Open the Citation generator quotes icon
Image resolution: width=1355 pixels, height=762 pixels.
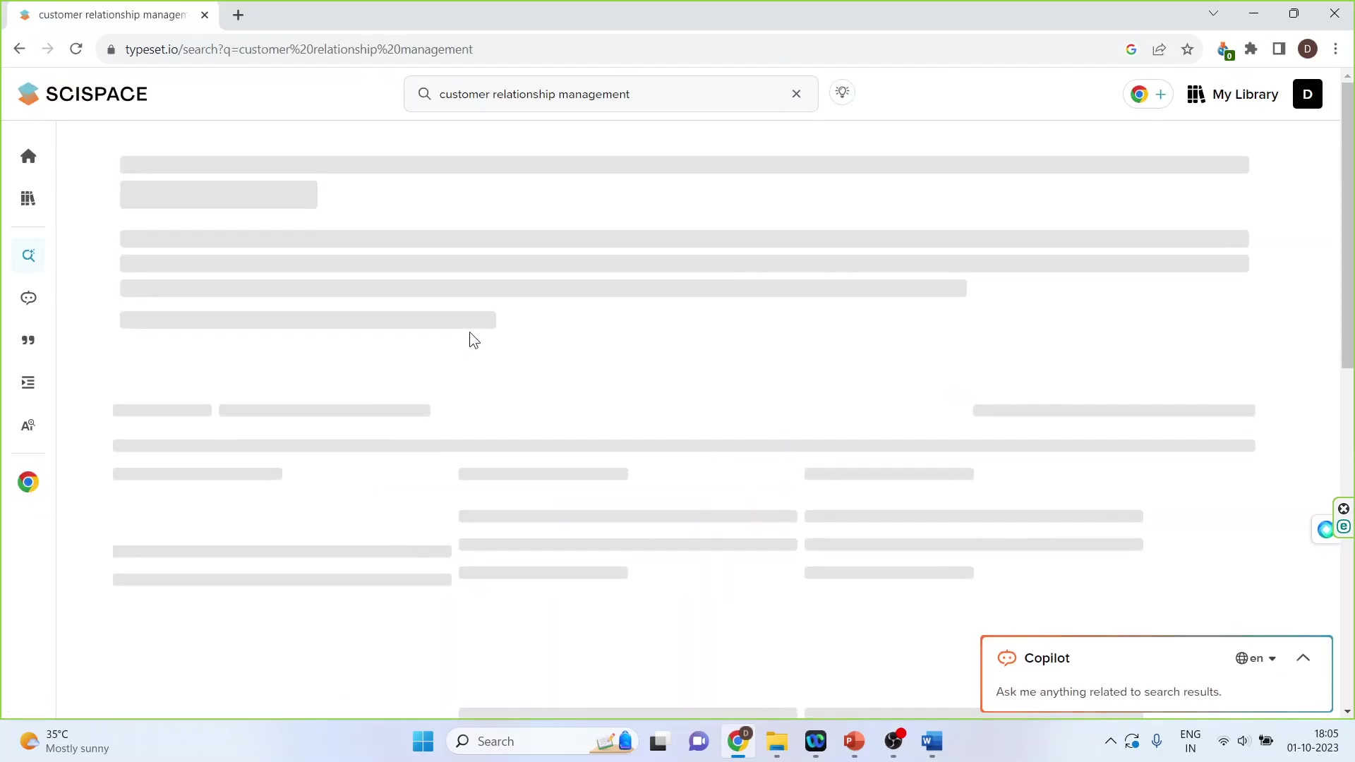pyautogui.click(x=28, y=340)
